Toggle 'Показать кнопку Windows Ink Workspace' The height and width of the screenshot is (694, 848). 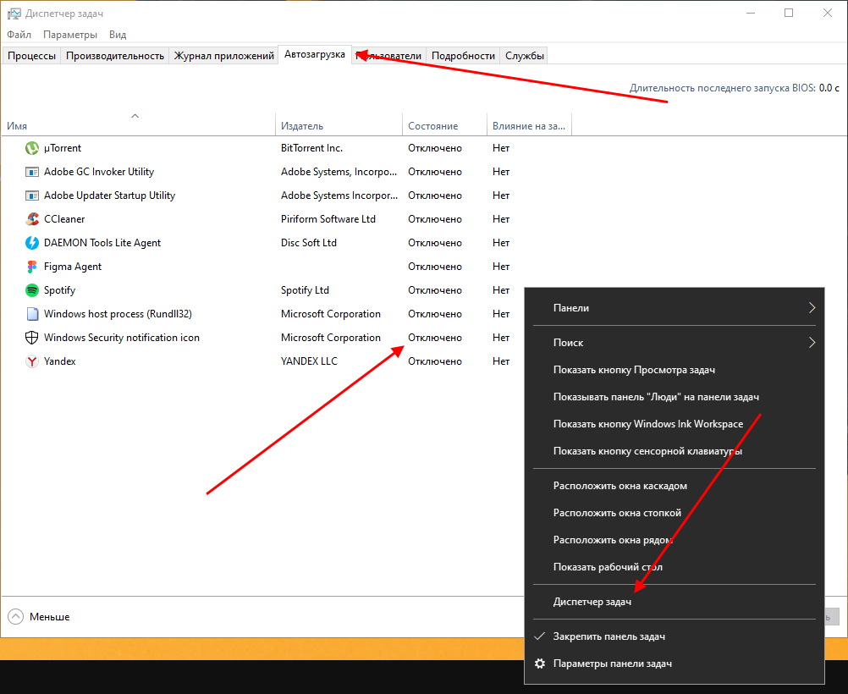click(647, 424)
